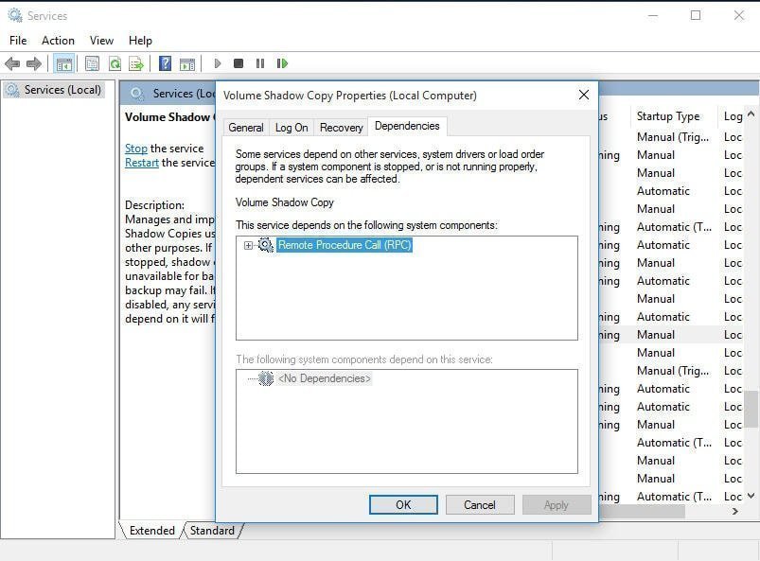Minimize the Services window
Image resolution: width=760 pixels, height=561 pixels.
coord(653,15)
